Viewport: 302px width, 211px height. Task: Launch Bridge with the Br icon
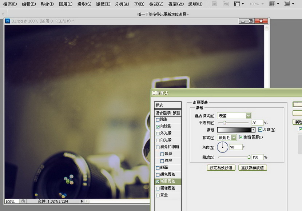[x=215, y=4]
